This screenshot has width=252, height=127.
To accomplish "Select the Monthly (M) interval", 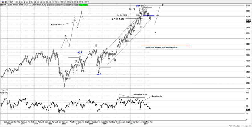I will pos(82,2).
